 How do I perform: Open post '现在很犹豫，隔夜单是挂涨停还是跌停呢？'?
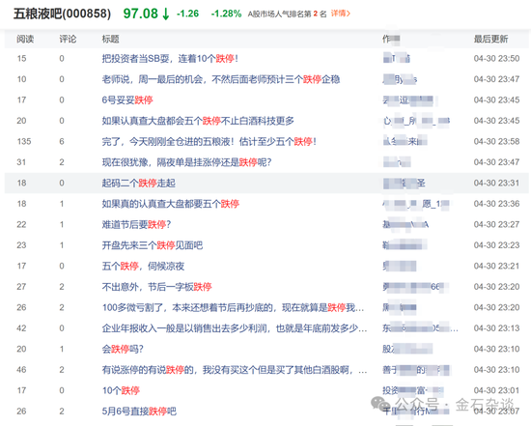pos(186,162)
